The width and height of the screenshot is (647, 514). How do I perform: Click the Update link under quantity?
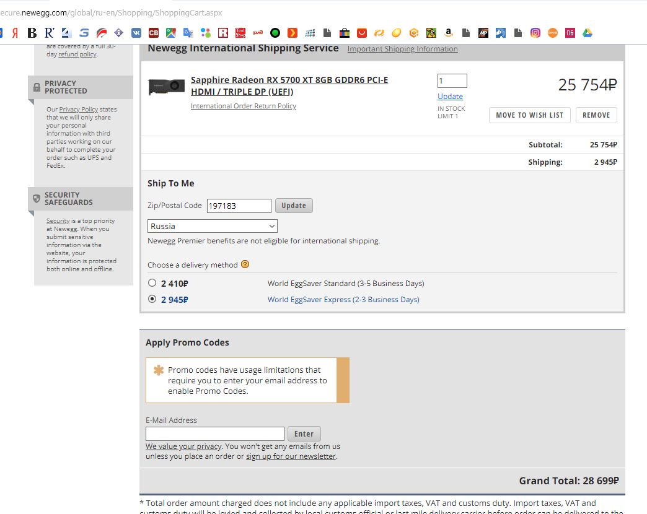[x=450, y=97]
